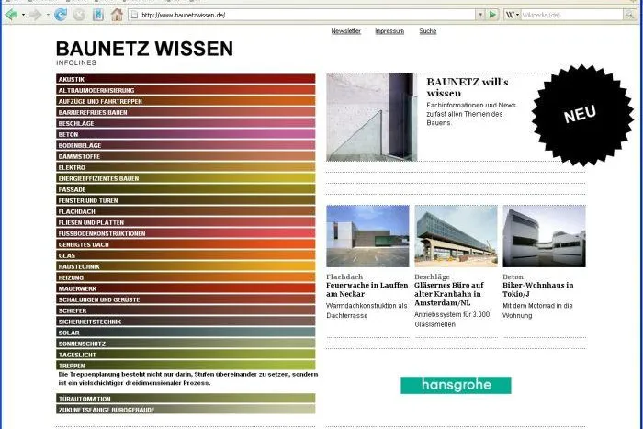The height and width of the screenshot is (429, 643).
Task: Click ZUKUNFTSFÄHIGE BÜROGEBÄUDE topic bar
Action: click(x=186, y=410)
